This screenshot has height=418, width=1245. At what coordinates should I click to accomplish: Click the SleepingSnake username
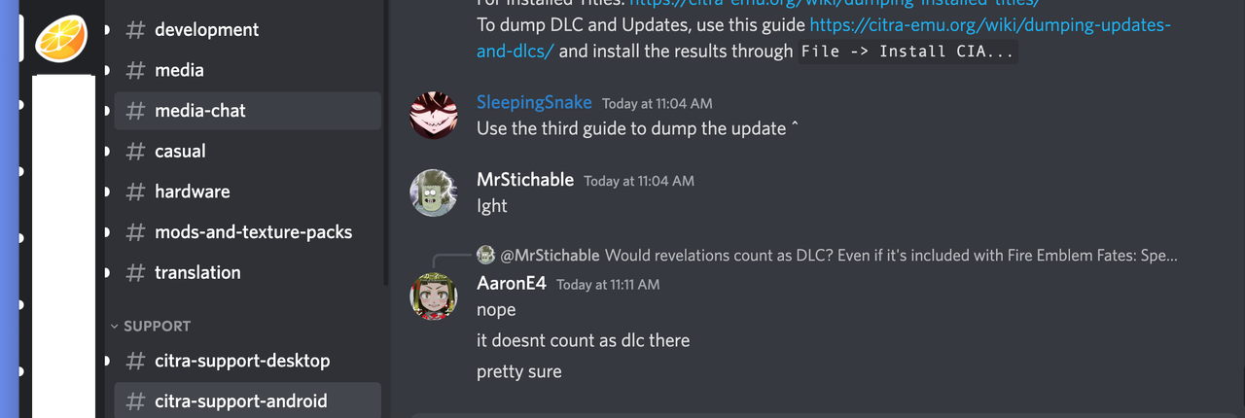534,102
